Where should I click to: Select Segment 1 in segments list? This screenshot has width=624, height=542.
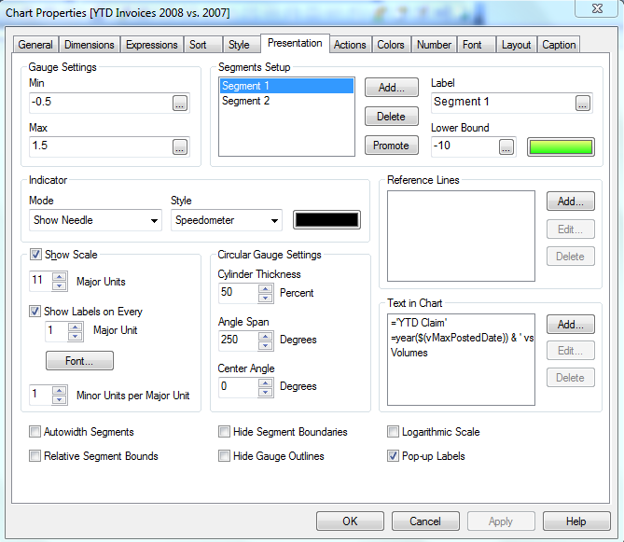point(286,86)
